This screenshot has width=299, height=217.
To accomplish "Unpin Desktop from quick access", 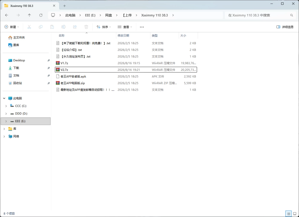I will click(x=49, y=60).
